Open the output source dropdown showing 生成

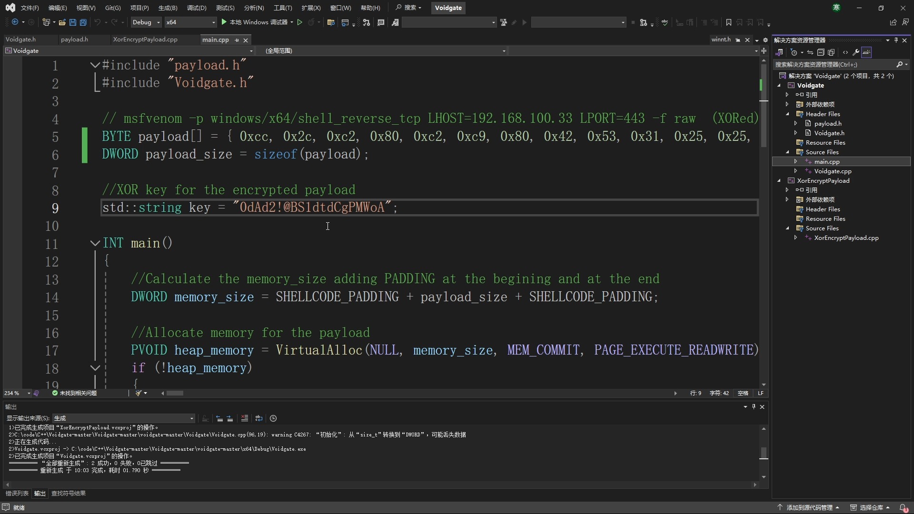tap(124, 418)
